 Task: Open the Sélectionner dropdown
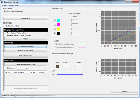pos(22,68)
